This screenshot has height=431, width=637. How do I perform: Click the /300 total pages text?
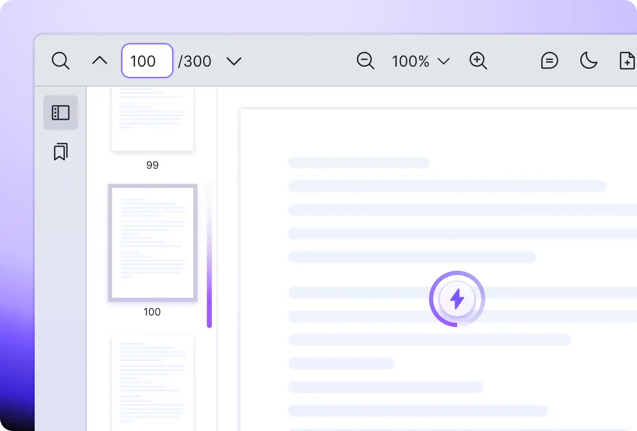[x=194, y=61]
